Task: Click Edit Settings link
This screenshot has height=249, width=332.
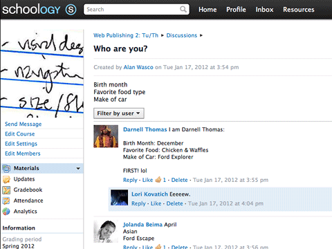Action: click(x=21, y=144)
